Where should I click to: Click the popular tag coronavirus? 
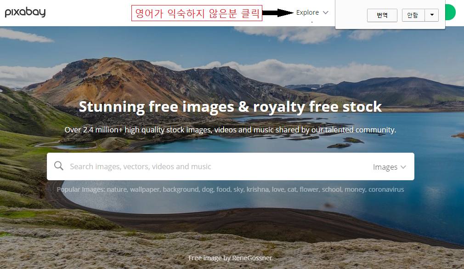[386, 189]
